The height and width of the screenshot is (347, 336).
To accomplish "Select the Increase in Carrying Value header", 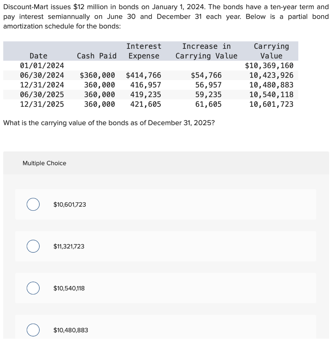I will [206, 51].
